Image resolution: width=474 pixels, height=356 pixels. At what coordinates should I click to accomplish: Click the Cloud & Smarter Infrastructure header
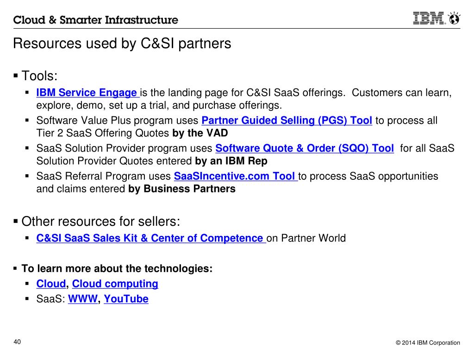(x=95, y=20)
